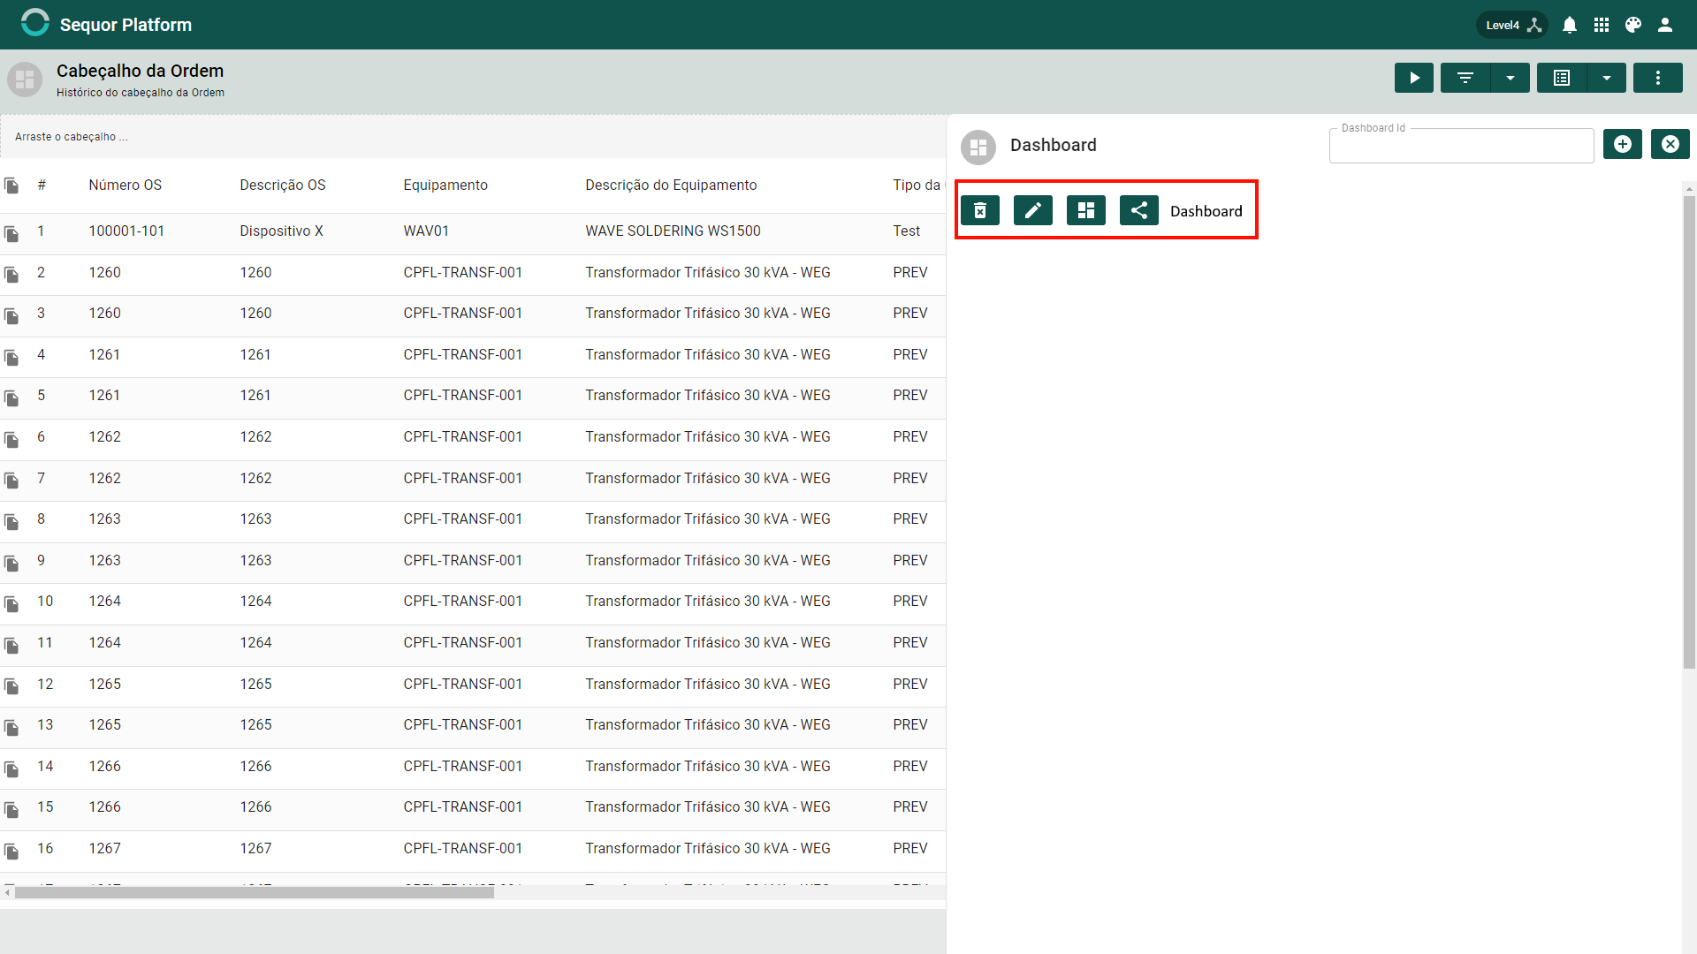Image resolution: width=1697 pixels, height=954 pixels.
Task: Share the Dashboard entry
Action: coord(1139,210)
